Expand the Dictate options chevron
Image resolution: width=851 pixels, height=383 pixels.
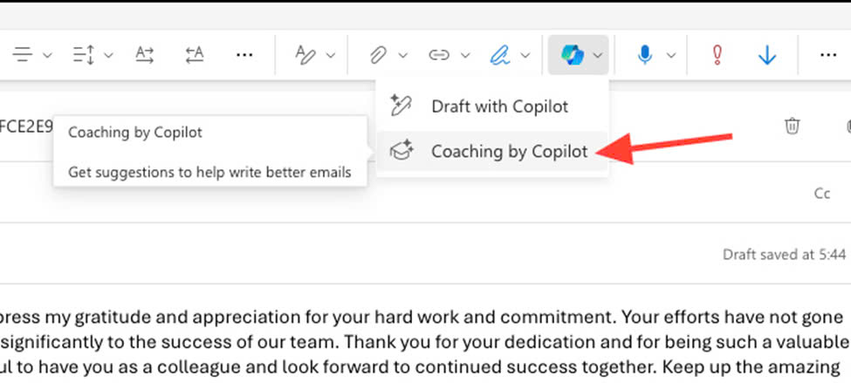[x=671, y=55]
